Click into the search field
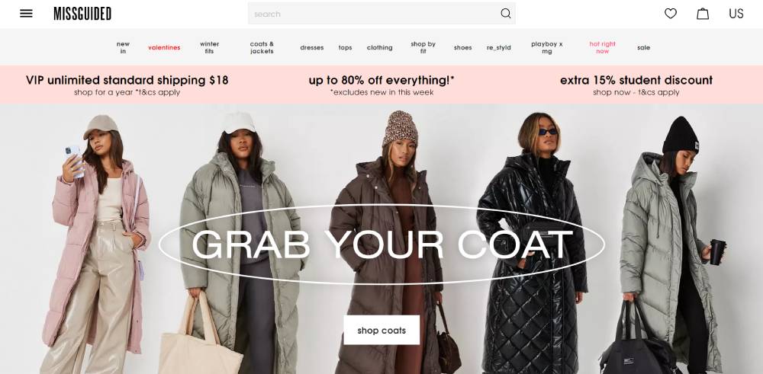The image size is (763, 374). pyautogui.click(x=375, y=14)
